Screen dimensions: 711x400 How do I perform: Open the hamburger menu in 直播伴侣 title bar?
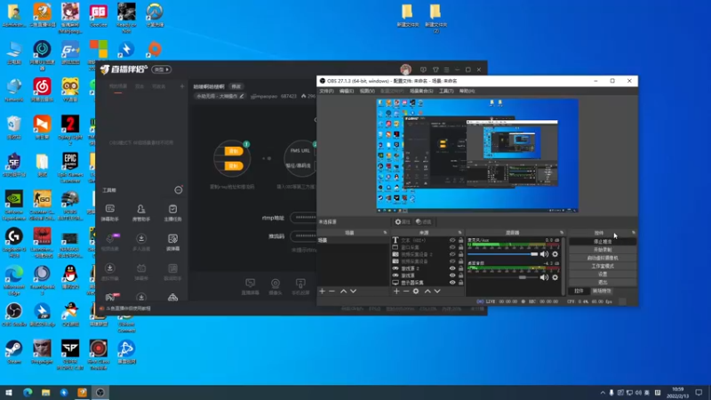point(447,70)
